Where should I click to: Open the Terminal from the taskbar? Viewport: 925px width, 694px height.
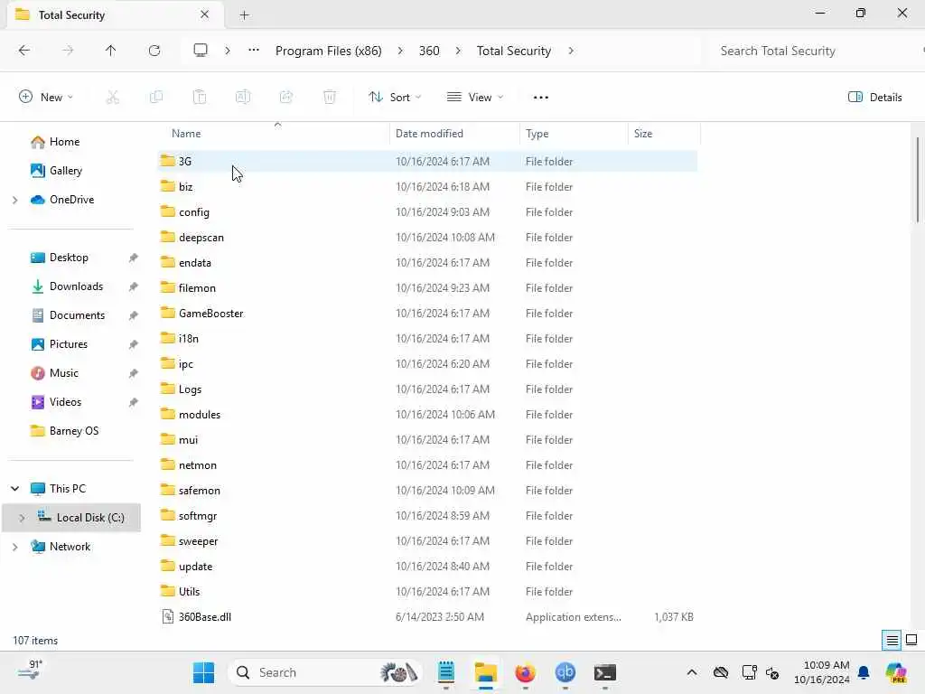[x=604, y=672]
